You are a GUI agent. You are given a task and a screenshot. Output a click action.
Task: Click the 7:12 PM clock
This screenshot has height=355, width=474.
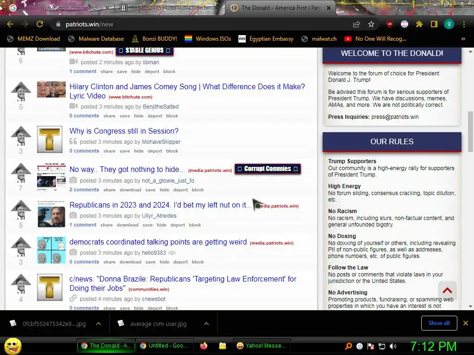pyautogui.click(x=433, y=347)
